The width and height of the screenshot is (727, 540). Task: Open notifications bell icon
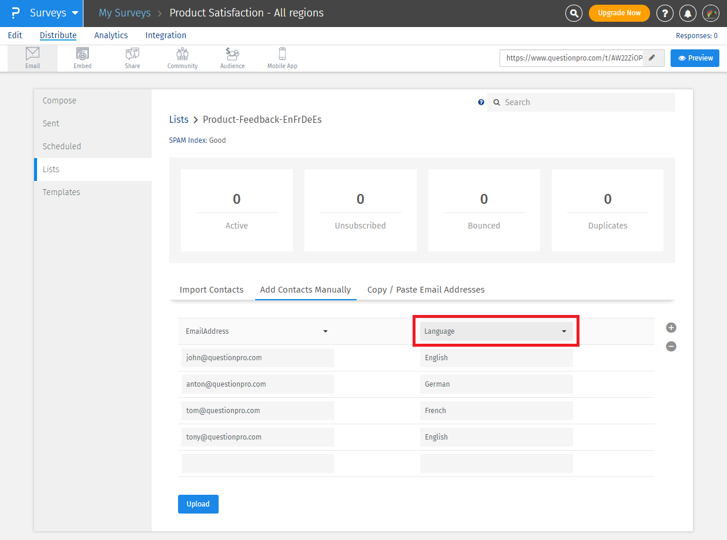click(688, 13)
